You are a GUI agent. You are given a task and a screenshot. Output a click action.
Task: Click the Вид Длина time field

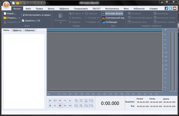click(169, 106)
